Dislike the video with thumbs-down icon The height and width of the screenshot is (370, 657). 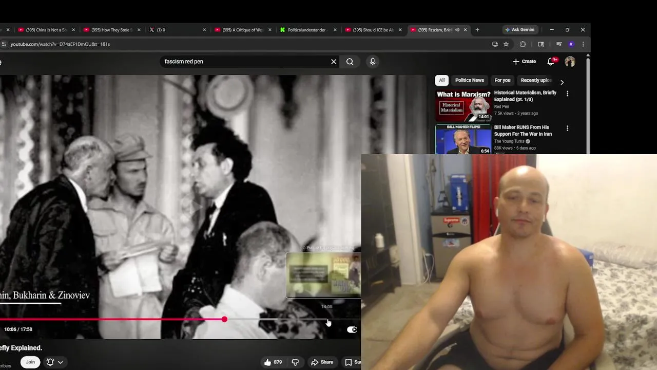pos(295,362)
